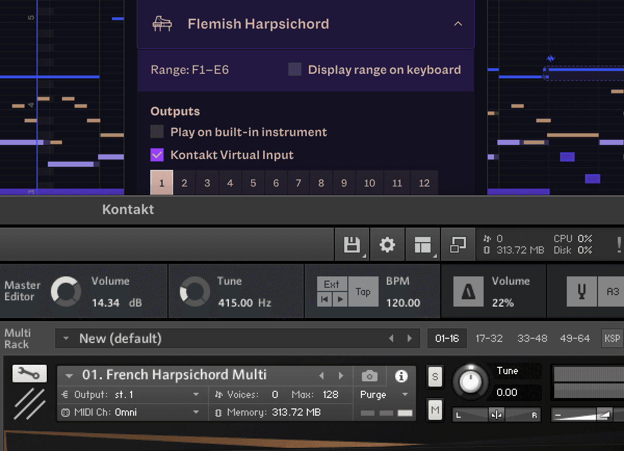Uncheck Kontakt Virtual Input

click(x=157, y=155)
